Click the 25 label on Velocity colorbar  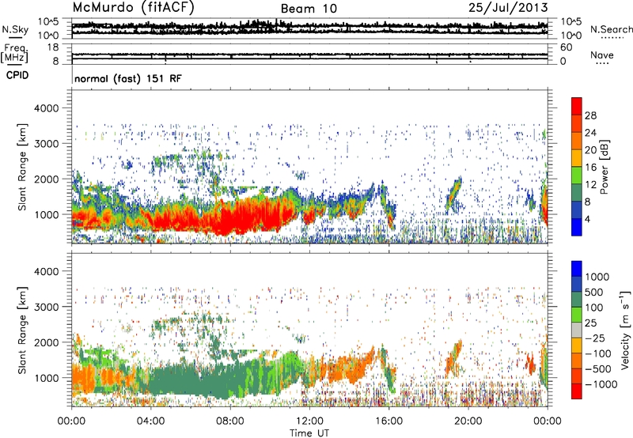(590, 323)
